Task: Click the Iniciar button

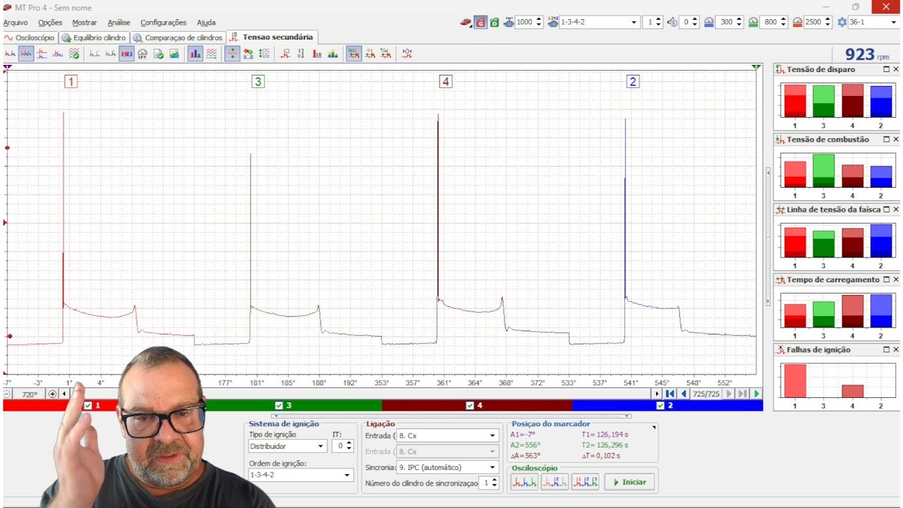Action: click(629, 482)
